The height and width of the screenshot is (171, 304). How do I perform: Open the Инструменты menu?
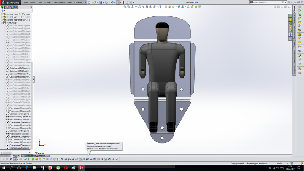59,2
